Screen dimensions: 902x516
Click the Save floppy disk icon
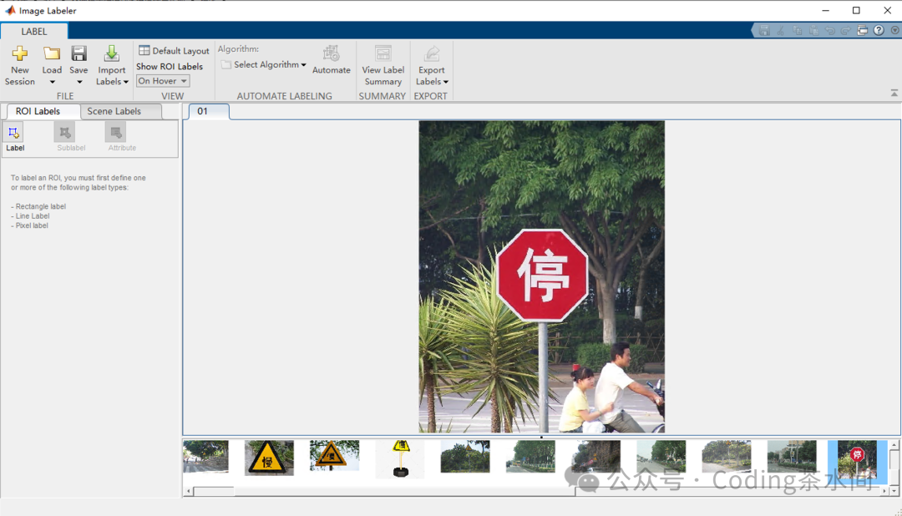79,53
